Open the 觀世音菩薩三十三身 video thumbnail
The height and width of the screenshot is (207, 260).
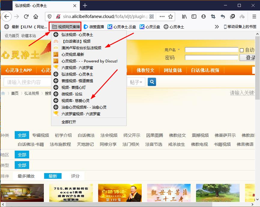click(x=169, y=193)
